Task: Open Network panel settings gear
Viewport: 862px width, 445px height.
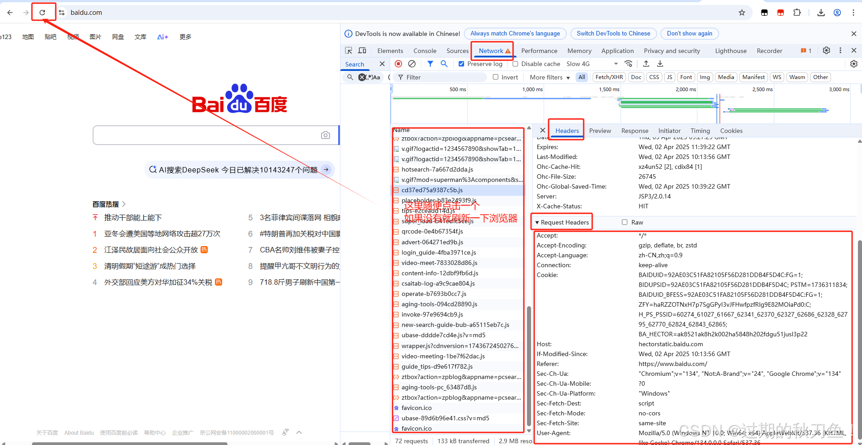Action: point(854,64)
